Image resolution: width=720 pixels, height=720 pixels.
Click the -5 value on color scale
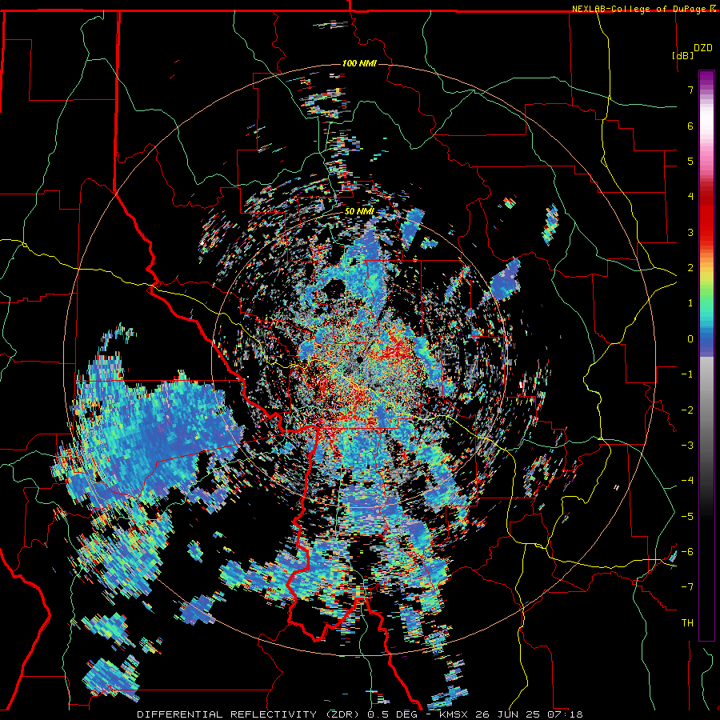click(x=687, y=517)
